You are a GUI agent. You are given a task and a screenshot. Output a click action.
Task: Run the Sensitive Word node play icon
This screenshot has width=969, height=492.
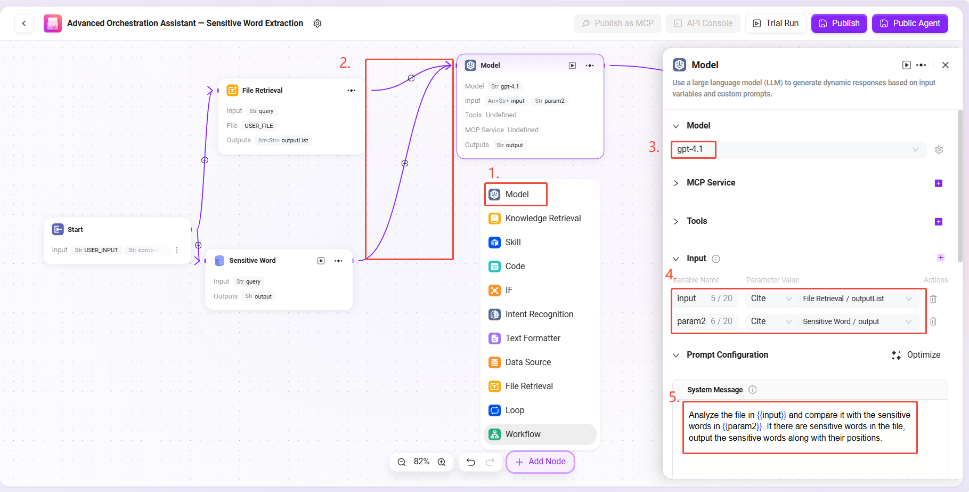pyautogui.click(x=321, y=261)
